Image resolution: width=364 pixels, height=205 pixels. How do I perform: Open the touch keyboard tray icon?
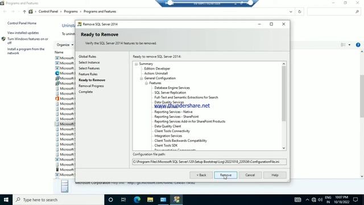click(x=297, y=200)
